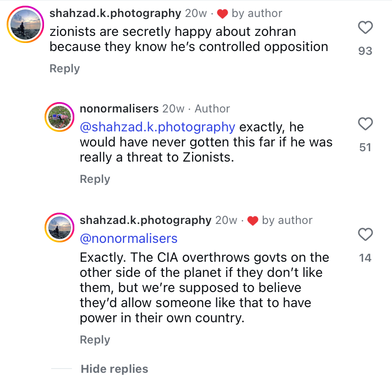Open the 14 likes count
This screenshot has height=378, width=392.
[365, 258]
